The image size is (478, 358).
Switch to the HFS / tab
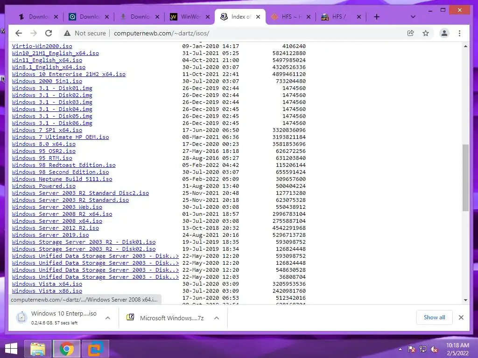click(x=341, y=17)
